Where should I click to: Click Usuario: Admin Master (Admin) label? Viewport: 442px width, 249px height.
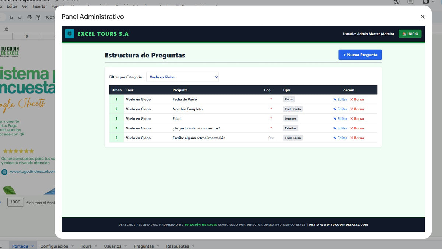click(368, 34)
